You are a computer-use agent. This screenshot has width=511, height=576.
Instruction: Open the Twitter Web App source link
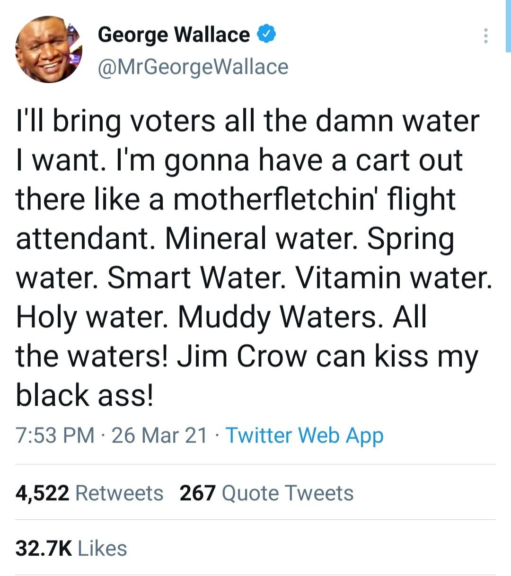(x=304, y=435)
